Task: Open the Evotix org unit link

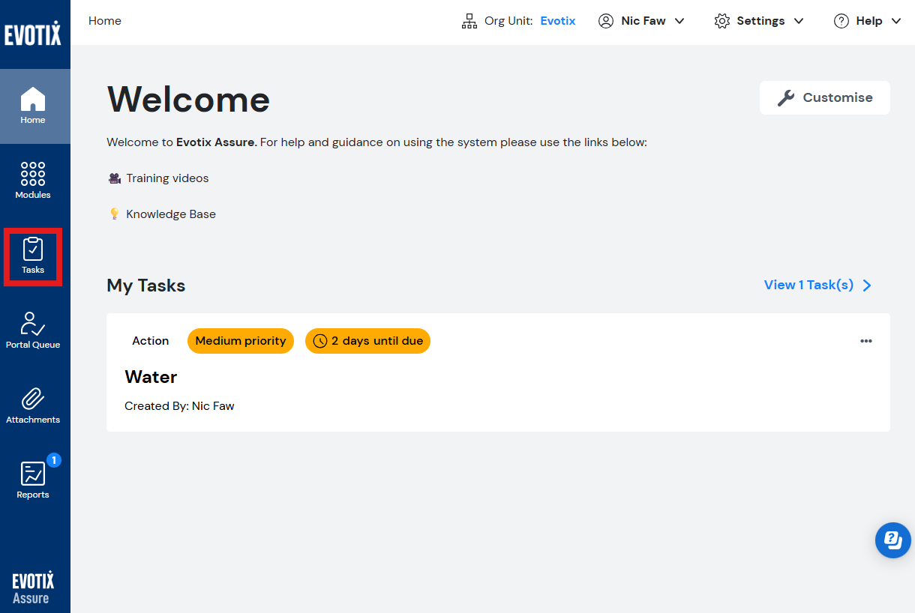Action: tap(558, 21)
